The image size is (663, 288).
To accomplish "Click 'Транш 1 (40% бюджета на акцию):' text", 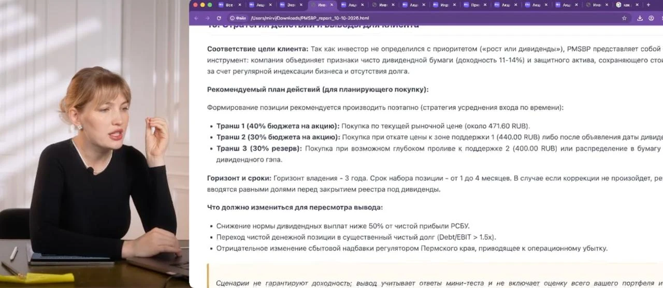I will tap(278, 126).
